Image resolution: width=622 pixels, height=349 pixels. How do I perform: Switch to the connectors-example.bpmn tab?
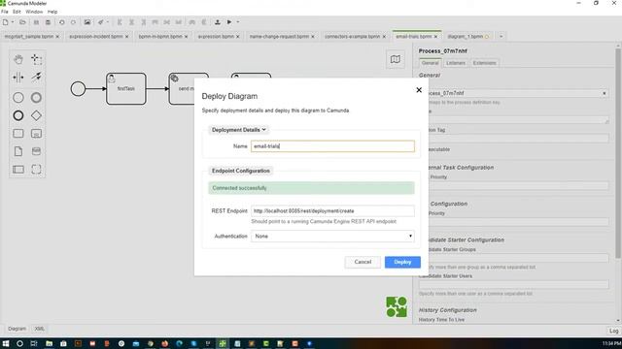tap(352, 37)
